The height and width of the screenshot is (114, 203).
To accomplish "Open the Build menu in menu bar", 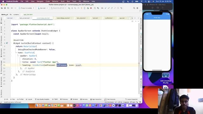I will coord(62,1).
